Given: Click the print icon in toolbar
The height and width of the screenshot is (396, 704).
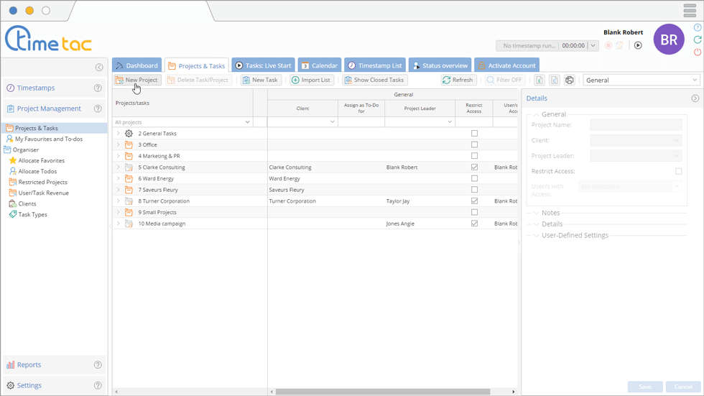Looking at the screenshot, I should point(569,80).
